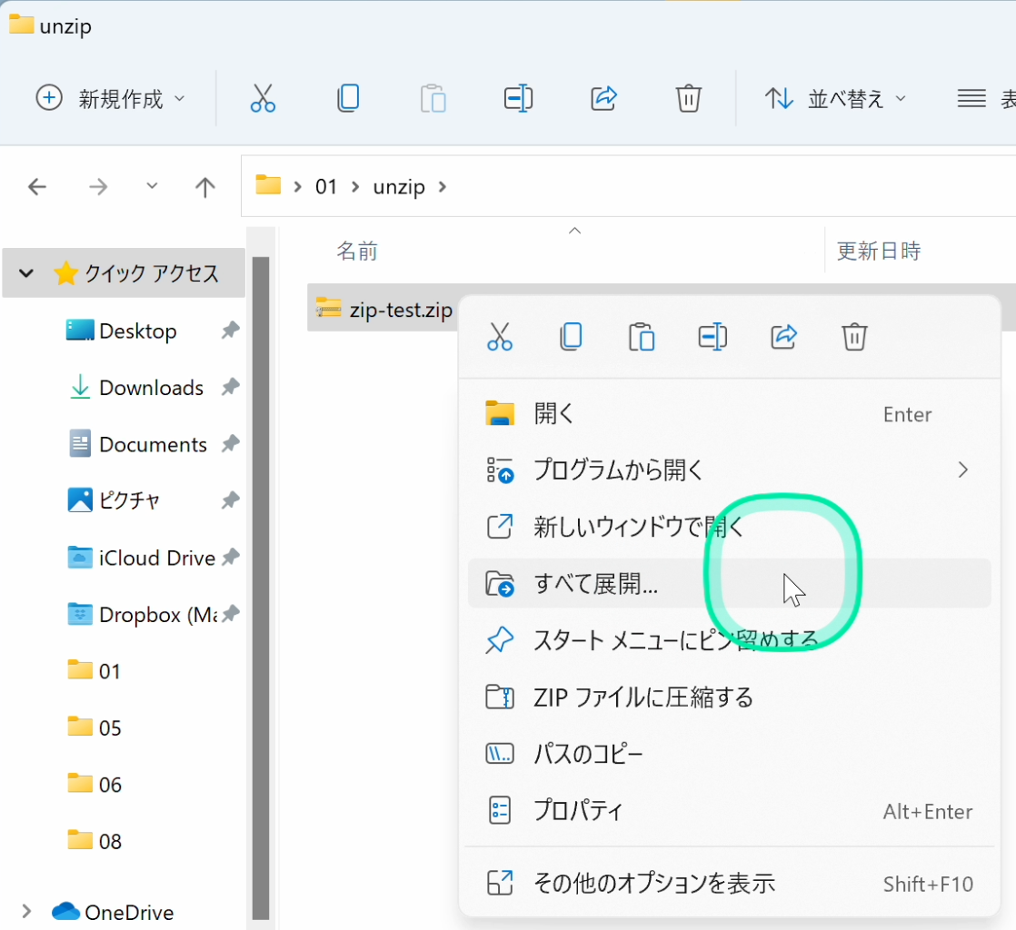The image size is (1016, 930).
Task: Go up one folder level with up arrow
Action: coord(204,187)
